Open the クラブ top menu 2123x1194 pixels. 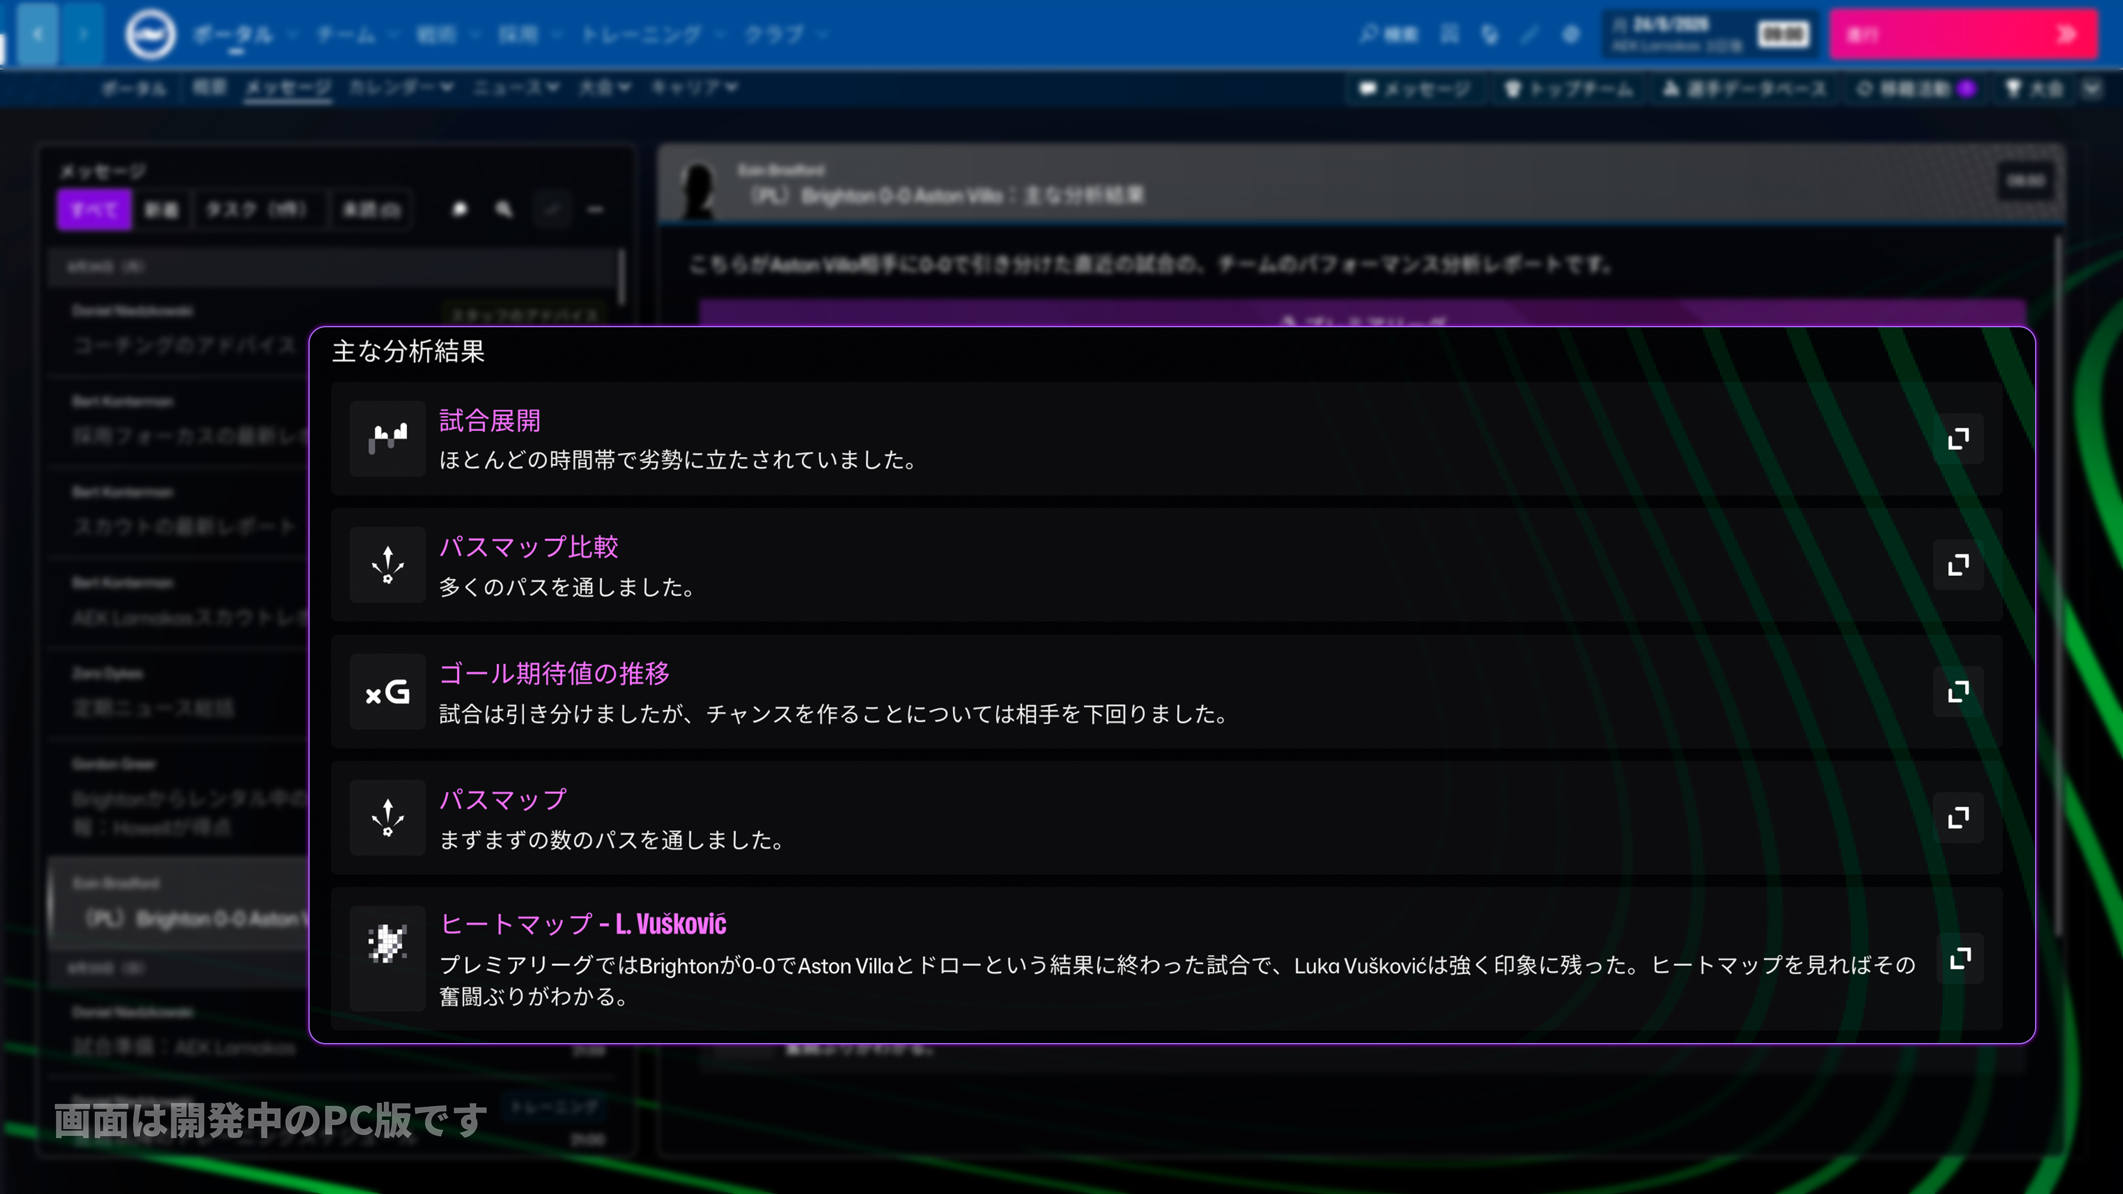(x=775, y=35)
